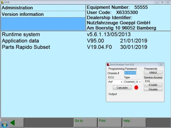Close the DAVIE main window
This screenshot has width=171, height=128.
(168, 2)
